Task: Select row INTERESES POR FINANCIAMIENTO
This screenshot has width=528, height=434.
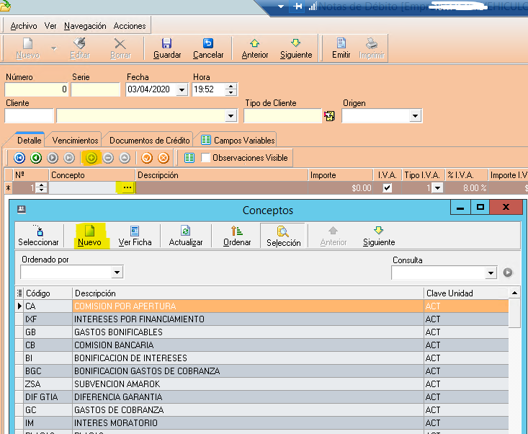Action: tap(262, 319)
